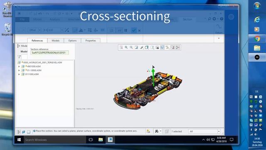This screenshot has width=266, height=150.
Task: Click the X cancel button beside checkmark
Action: (x=139, y=30)
